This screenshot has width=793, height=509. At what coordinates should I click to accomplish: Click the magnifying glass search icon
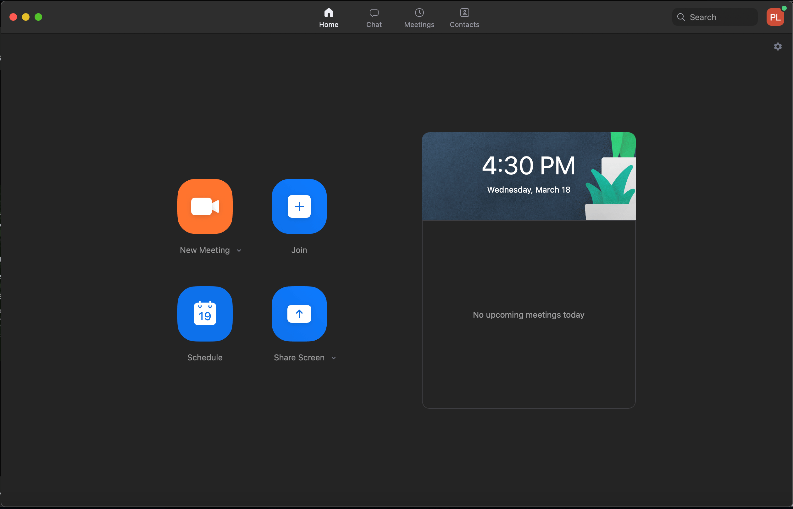[x=680, y=17]
